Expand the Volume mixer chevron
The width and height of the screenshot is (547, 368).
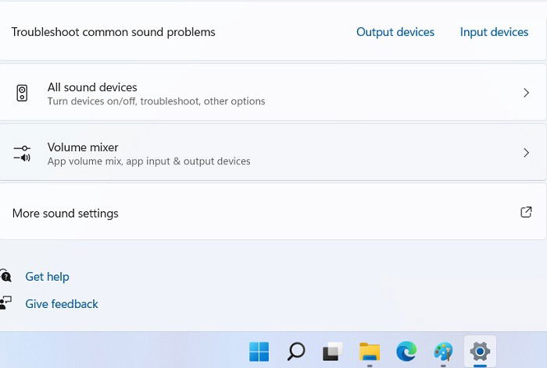click(x=526, y=153)
